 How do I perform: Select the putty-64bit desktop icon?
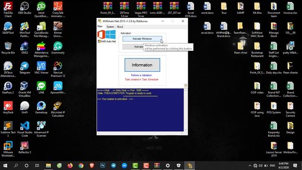tap(290, 48)
